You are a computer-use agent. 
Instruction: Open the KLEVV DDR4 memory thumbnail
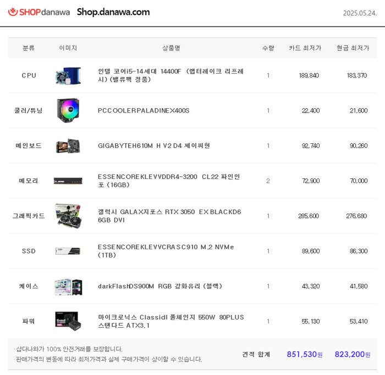tap(68, 181)
